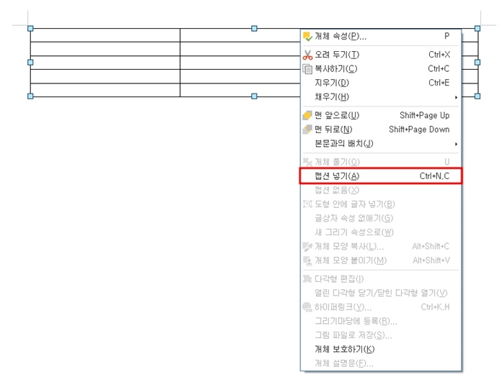This screenshot has height=377, width=504.
Task: Choose 지우기(D) delete command
Action: 381,83
